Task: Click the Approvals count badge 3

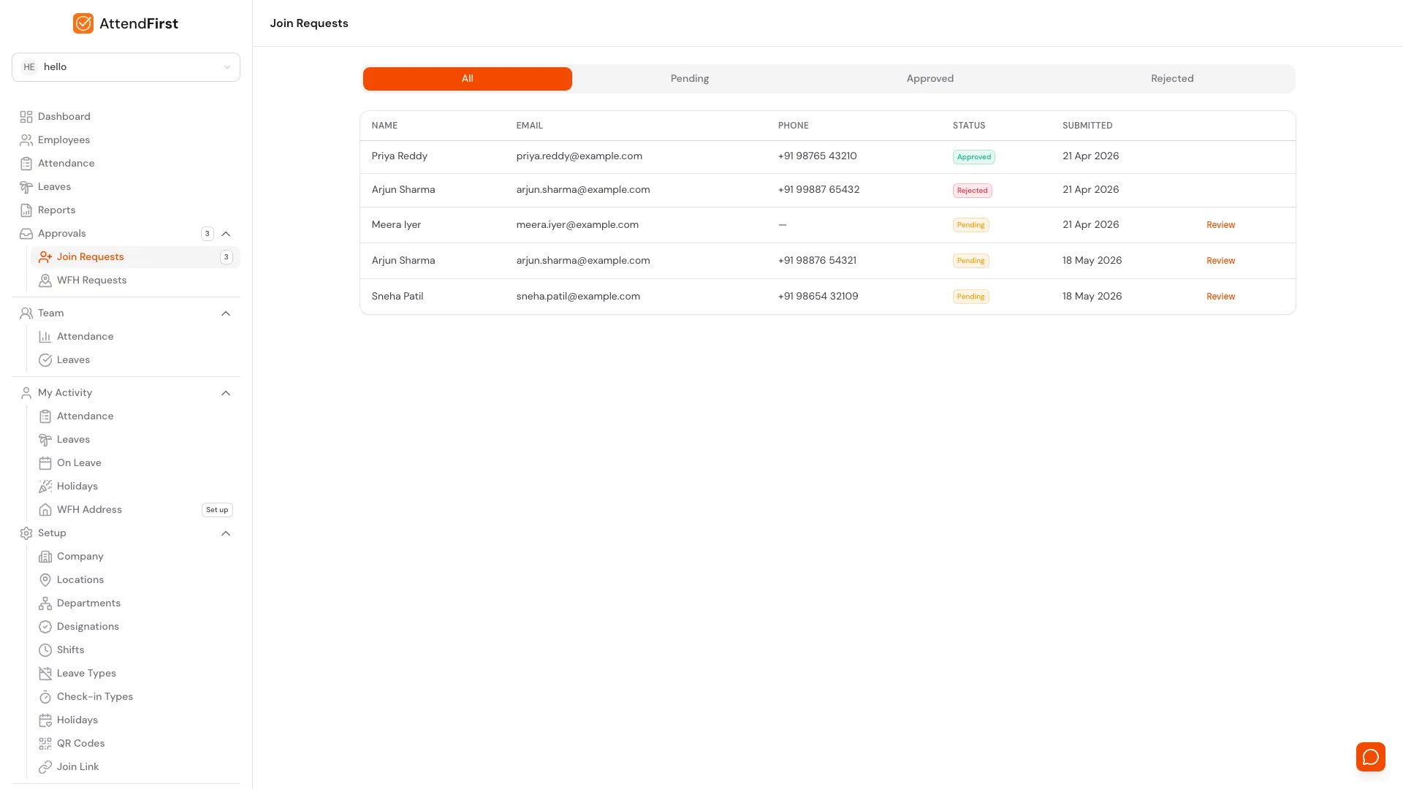Action: coord(208,234)
